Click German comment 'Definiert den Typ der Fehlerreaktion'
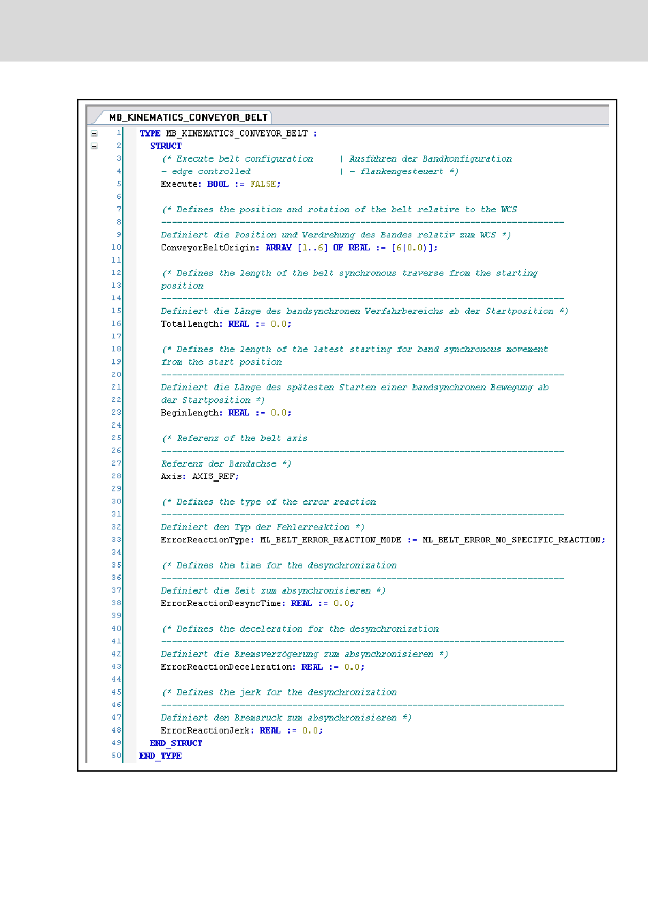 (x=255, y=527)
